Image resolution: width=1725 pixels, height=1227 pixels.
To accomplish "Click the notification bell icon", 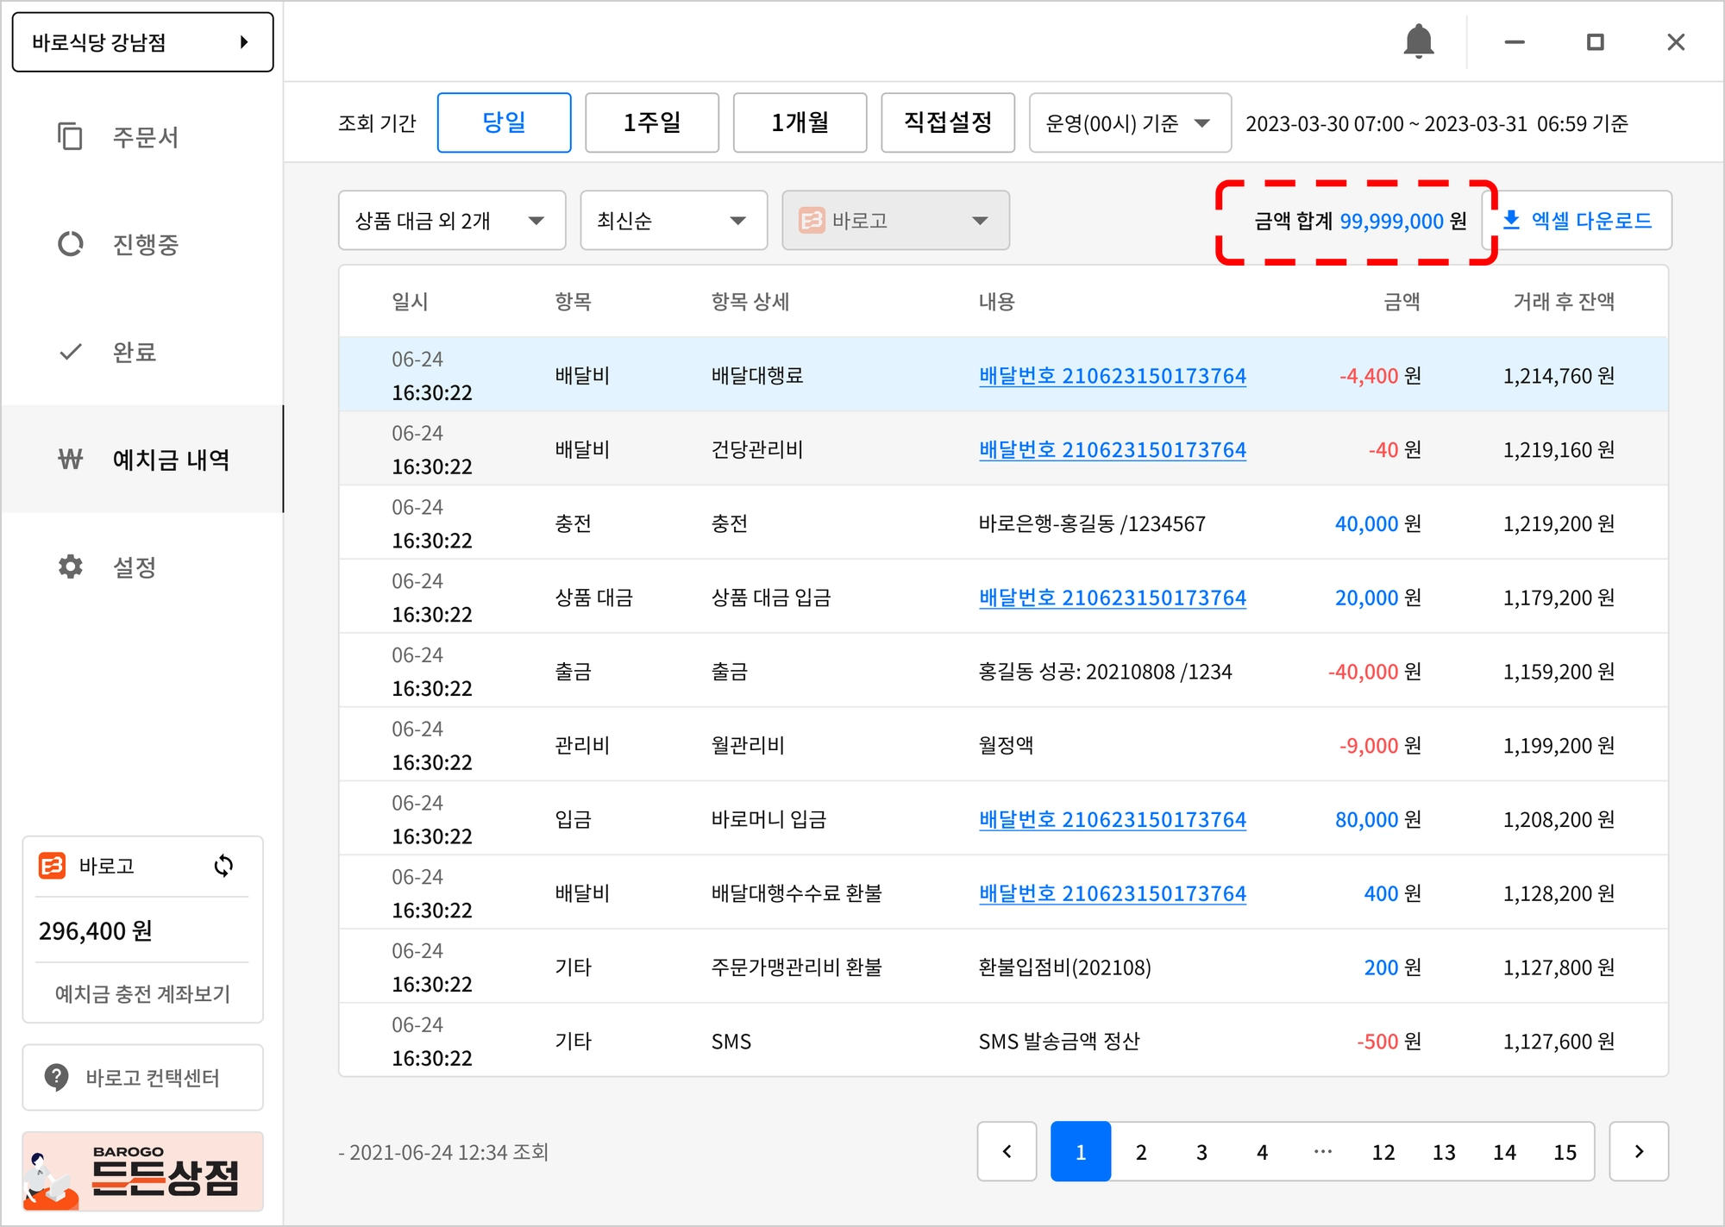I will pyautogui.click(x=1418, y=41).
